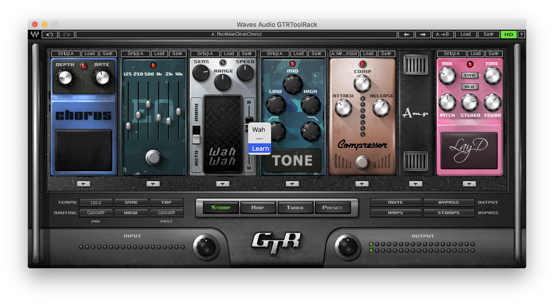Viewport: 554px width, 305px height.
Task: Click the Compressor RELEASE knob
Action: pyautogui.click(x=381, y=108)
